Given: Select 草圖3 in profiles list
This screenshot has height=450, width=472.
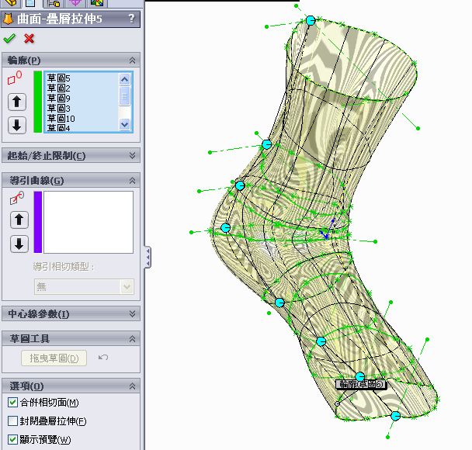Looking at the screenshot, I should point(59,108).
